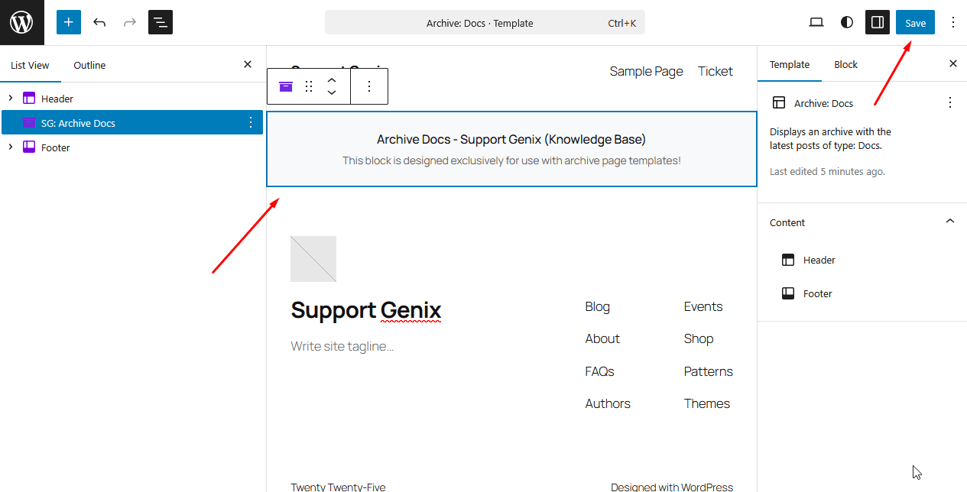Open the WordPress logo site menu
Screen dimensions: 967x492
[21, 22]
